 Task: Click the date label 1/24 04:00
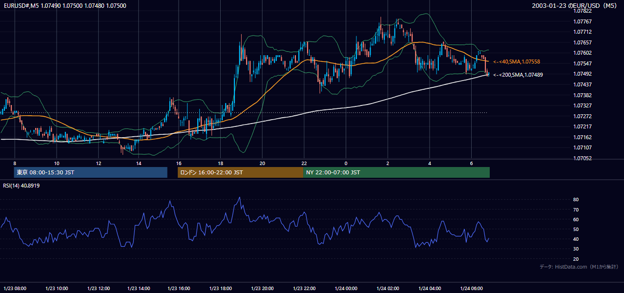click(x=430, y=289)
